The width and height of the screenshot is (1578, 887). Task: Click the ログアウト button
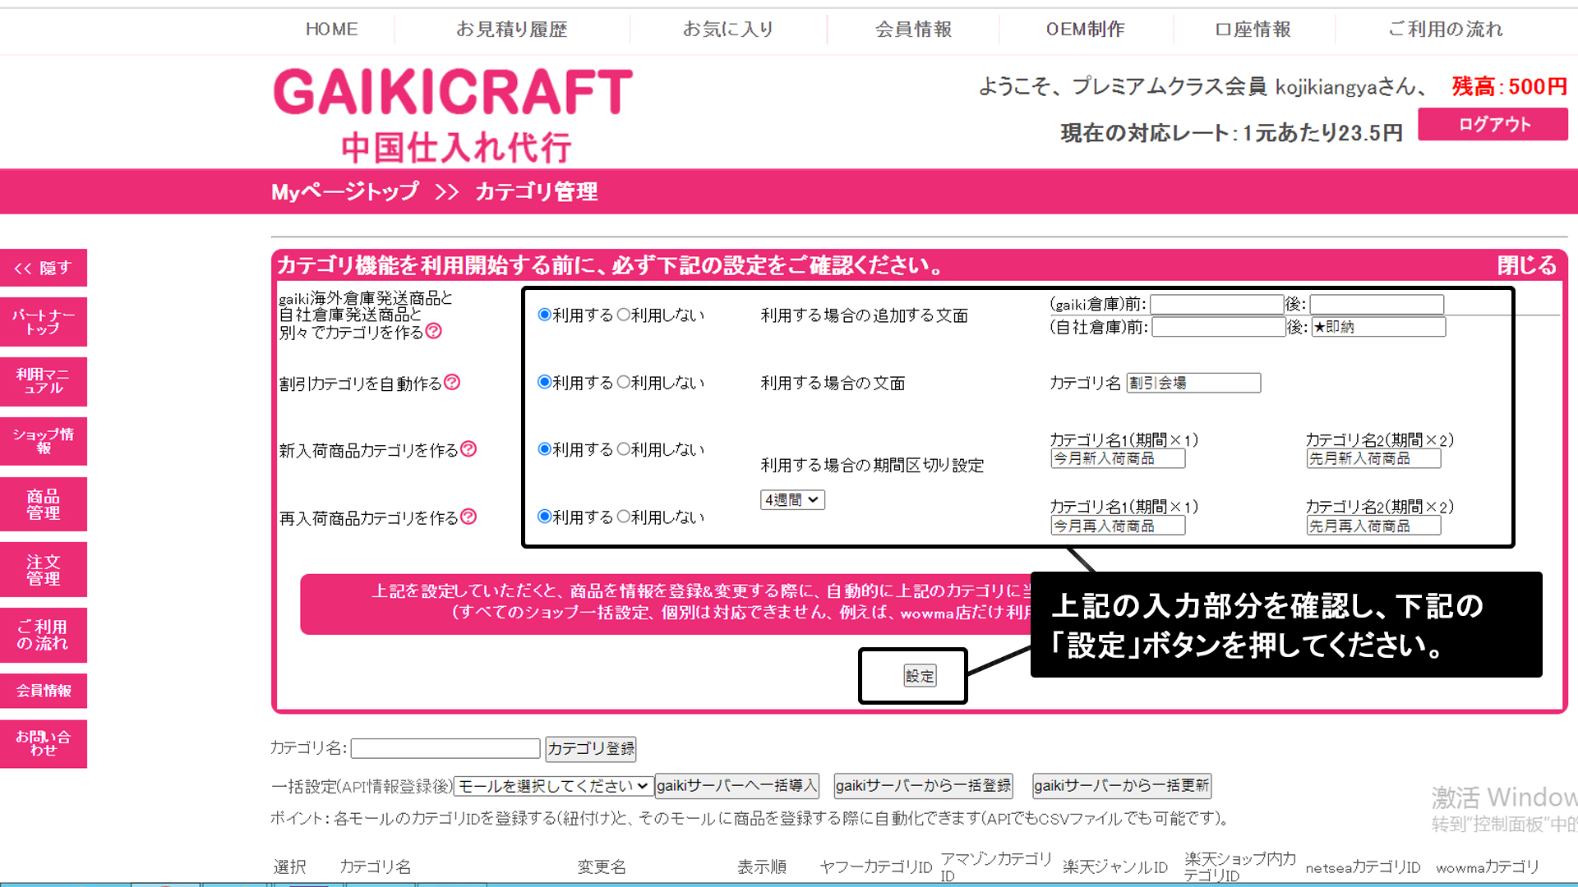[x=1493, y=124]
